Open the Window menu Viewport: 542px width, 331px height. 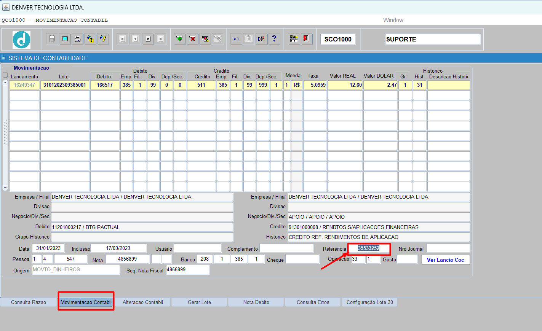393,20
